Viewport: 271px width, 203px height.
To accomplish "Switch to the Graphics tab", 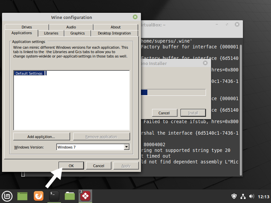I will pyautogui.click(x=78, y=33).
